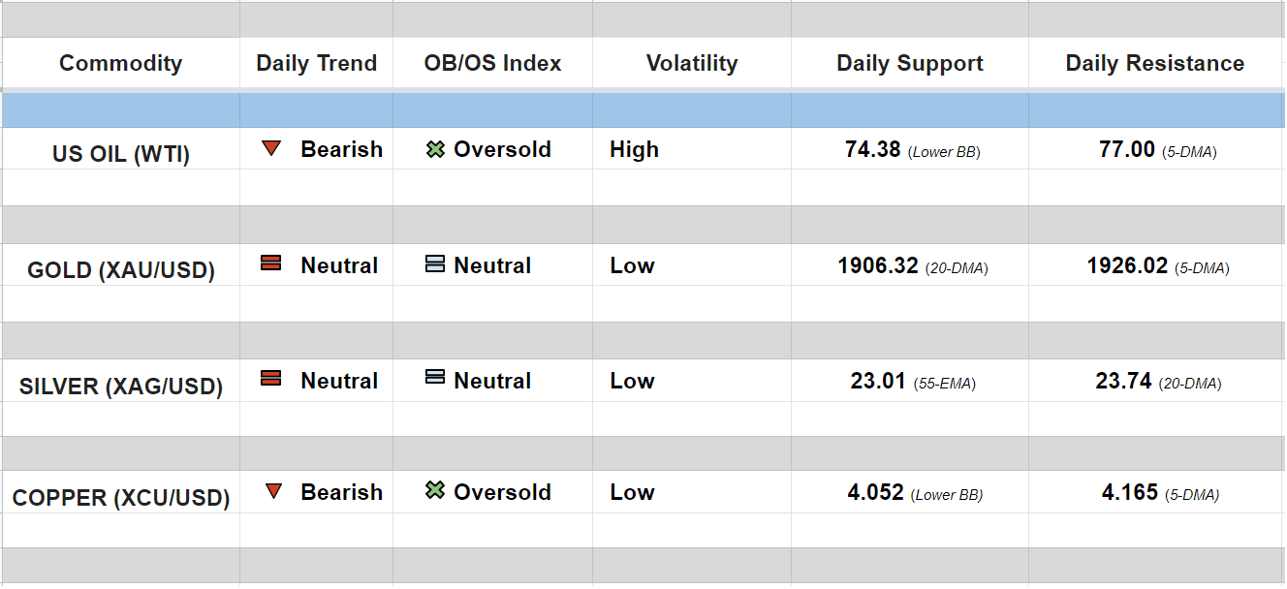Select the US OIL (WTI) cell

point(121,154)
